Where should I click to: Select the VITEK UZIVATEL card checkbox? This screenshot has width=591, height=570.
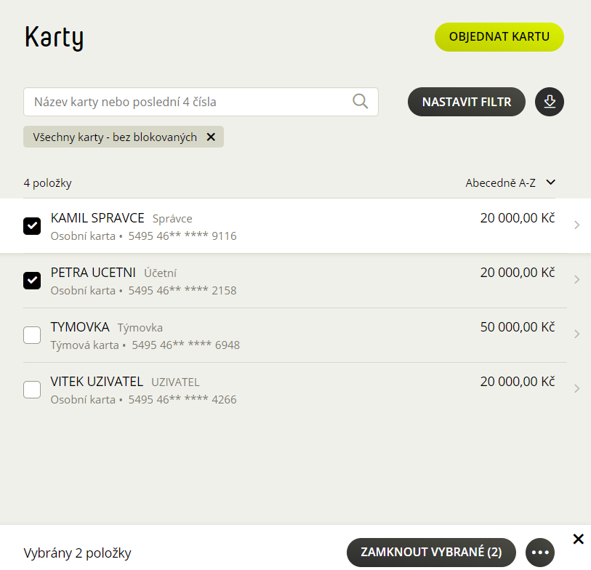[x=32, y=390]
